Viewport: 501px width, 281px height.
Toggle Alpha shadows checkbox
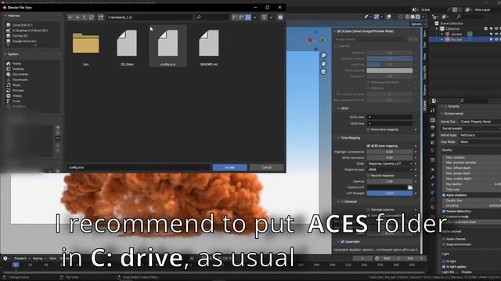[x=444, y=195]
